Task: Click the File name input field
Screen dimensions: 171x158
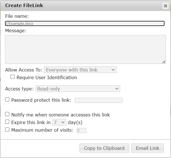Action: click(x=85, y=24)
